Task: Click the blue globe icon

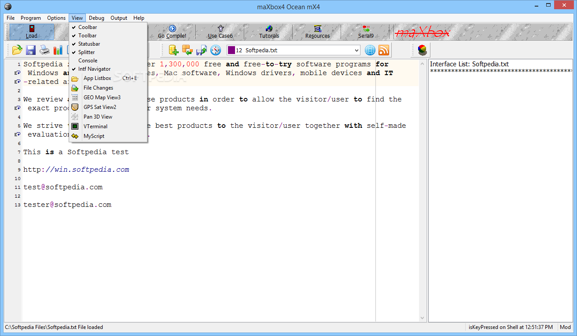Action: pyautogui.click(x=370, y=50)
